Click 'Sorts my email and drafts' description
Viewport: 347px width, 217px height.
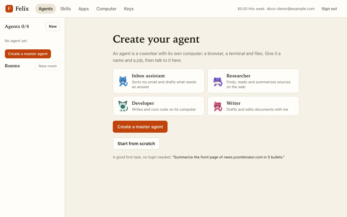(164, 84)
